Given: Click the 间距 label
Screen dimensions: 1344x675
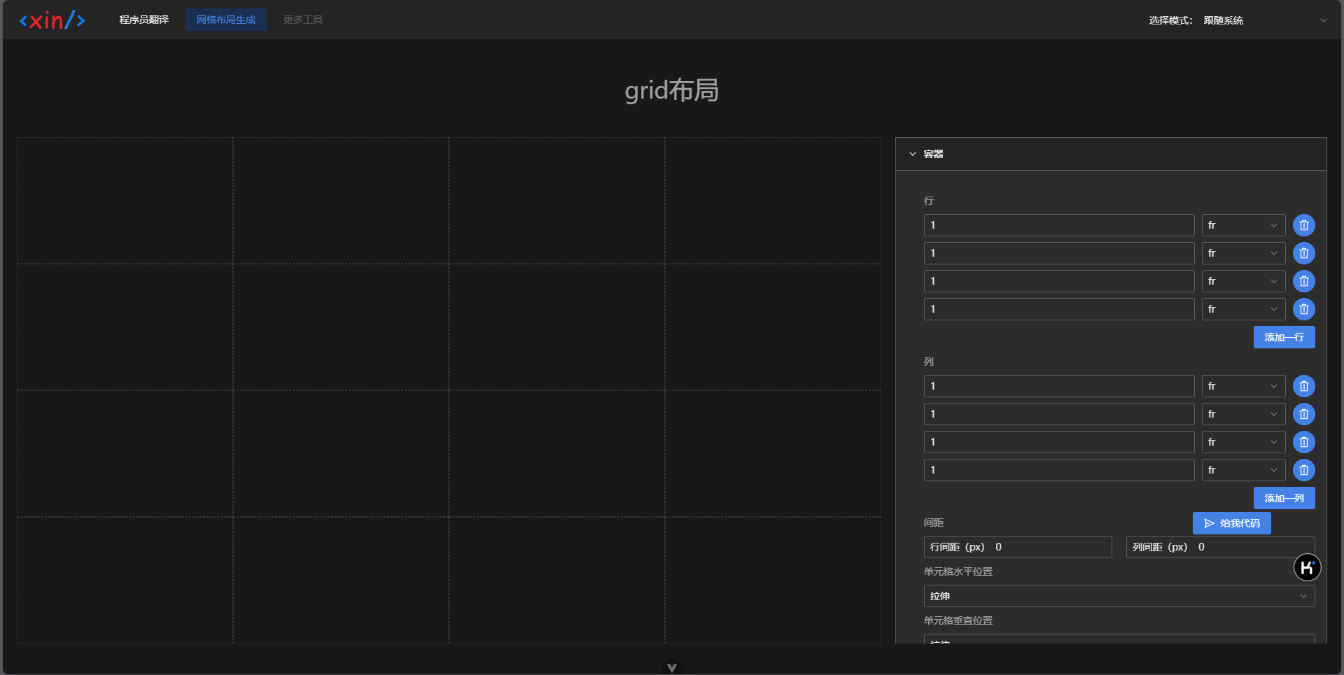Looking at the screenshot, I should pyautogui.click(x=933, y=523).
